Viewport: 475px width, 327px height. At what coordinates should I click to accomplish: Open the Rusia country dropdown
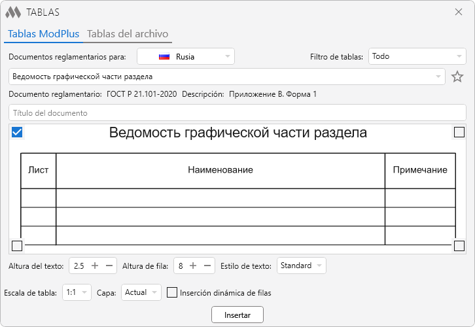[x=185, y=56]
